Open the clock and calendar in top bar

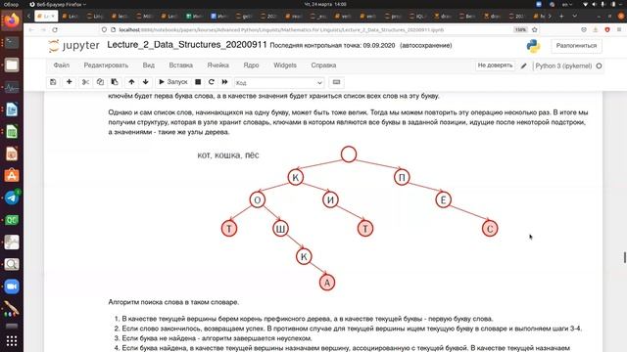pyautogui.click(x=325, y=4)
